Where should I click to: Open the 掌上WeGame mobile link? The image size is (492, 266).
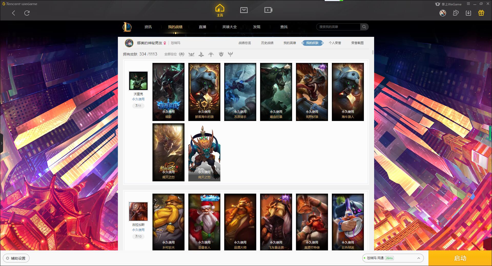(x=448, y=4)
